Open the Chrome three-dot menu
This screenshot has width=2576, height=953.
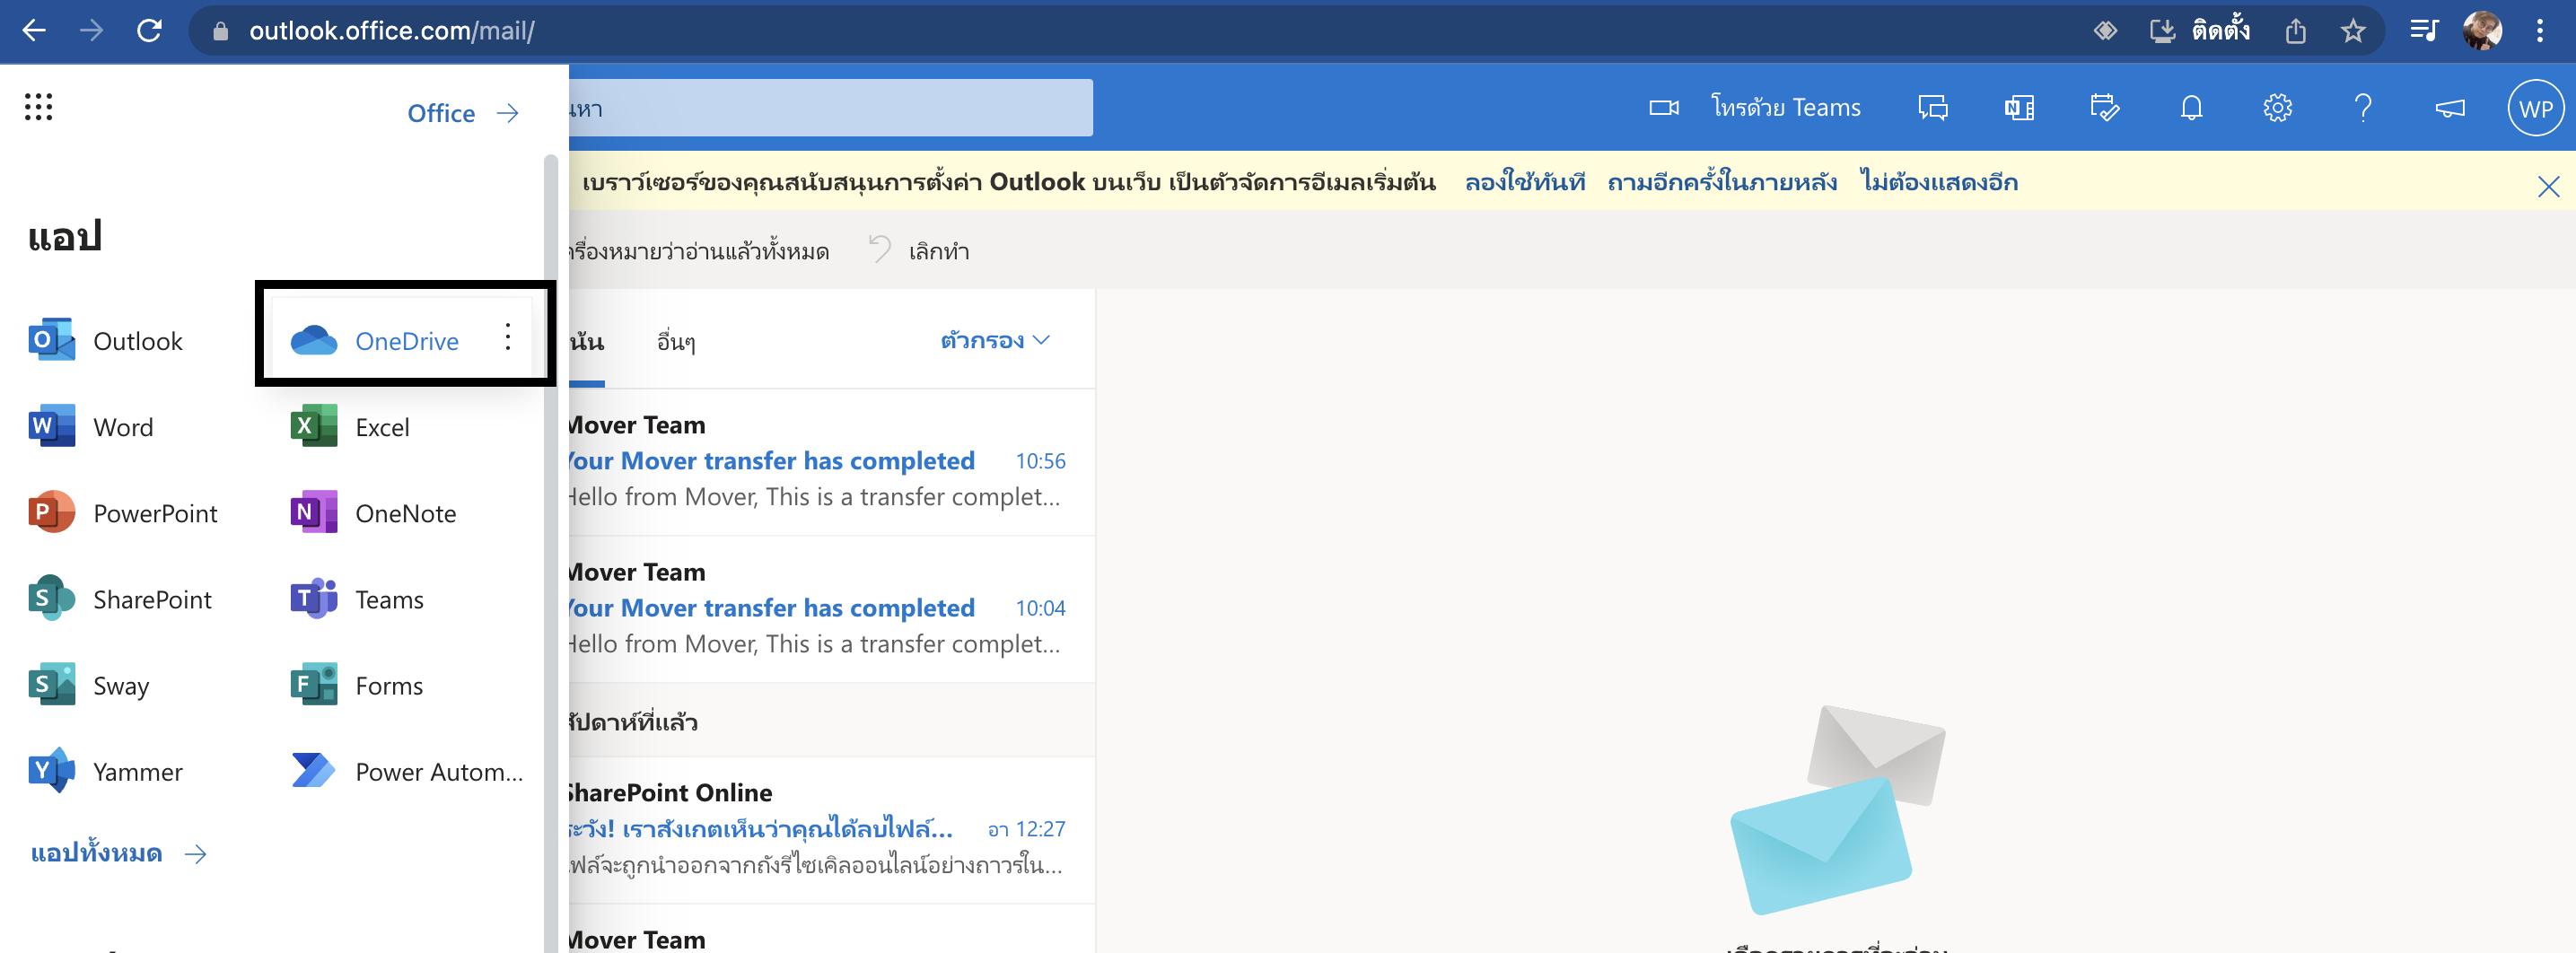tap(2539, 31)
